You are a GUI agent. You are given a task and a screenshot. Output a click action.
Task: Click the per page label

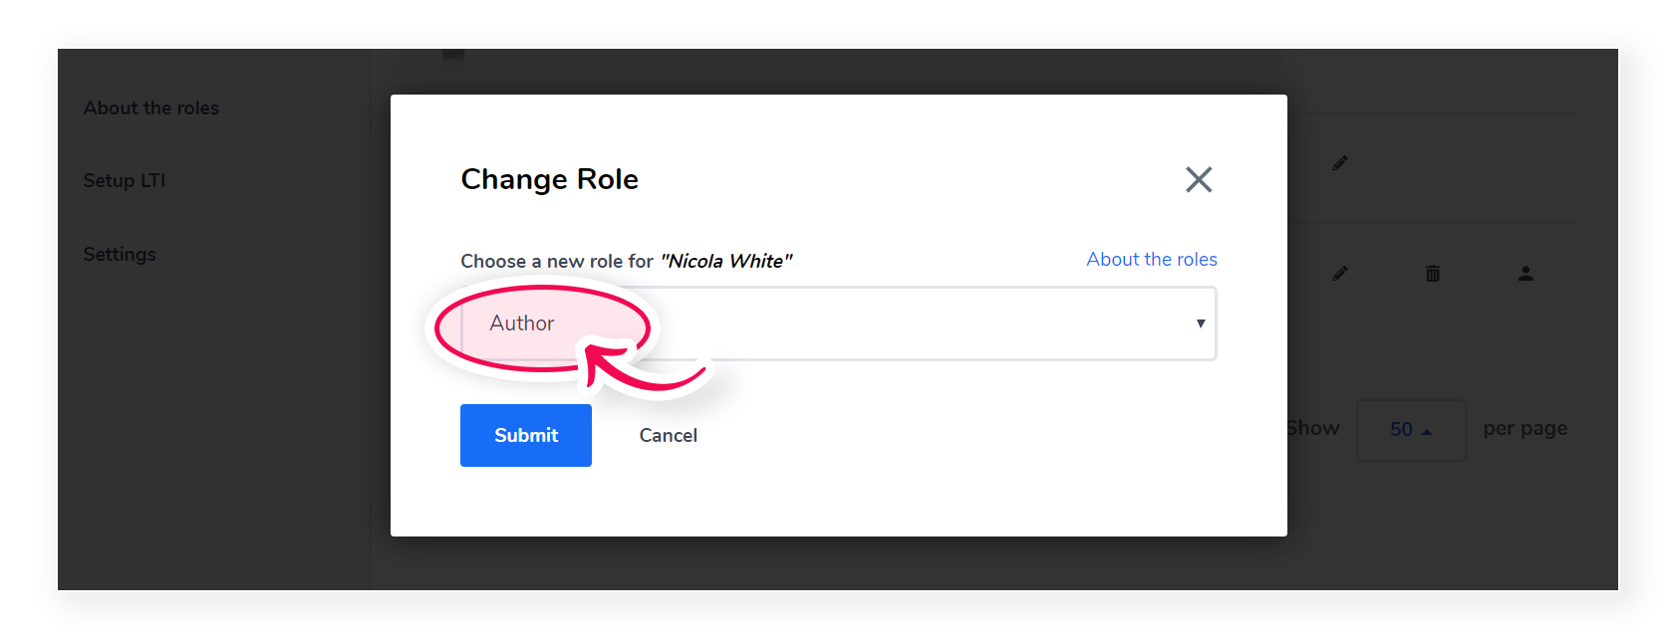tap(1526, 429)
